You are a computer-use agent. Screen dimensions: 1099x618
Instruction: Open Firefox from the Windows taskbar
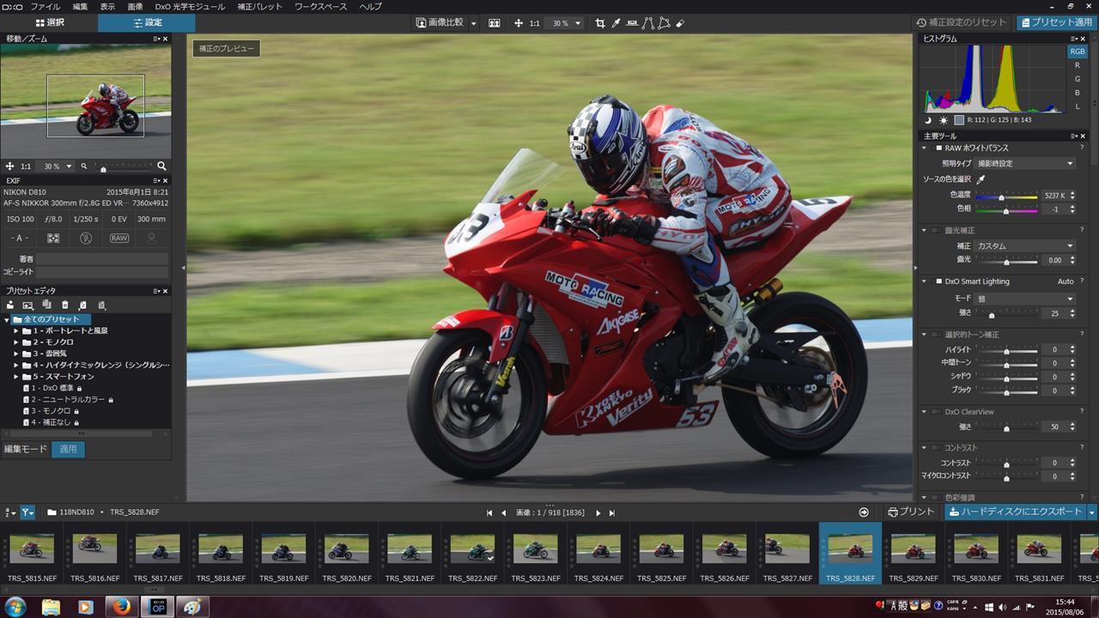[x=121, y=607]
